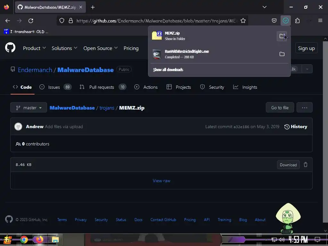Click the forward navigation arrow
This screenshot has height=246, width=328.
(x=19, y=21)
